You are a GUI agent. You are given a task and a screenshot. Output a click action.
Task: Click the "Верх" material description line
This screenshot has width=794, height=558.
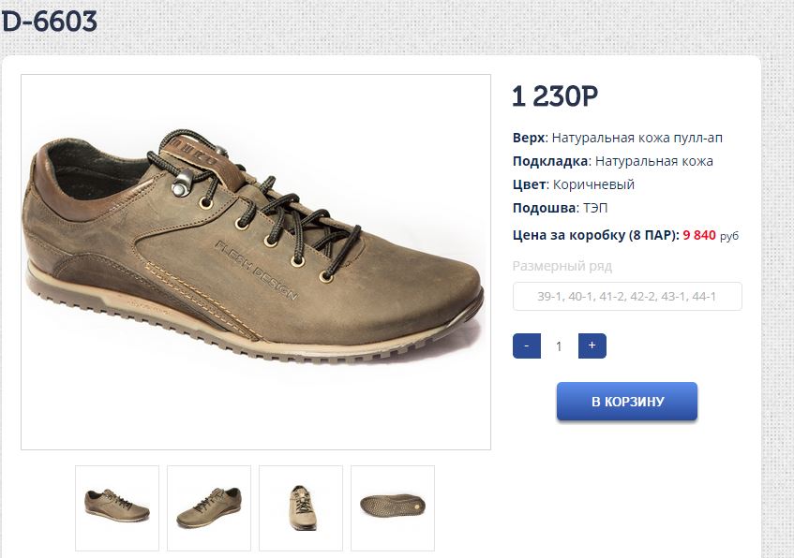pos(618,138)
